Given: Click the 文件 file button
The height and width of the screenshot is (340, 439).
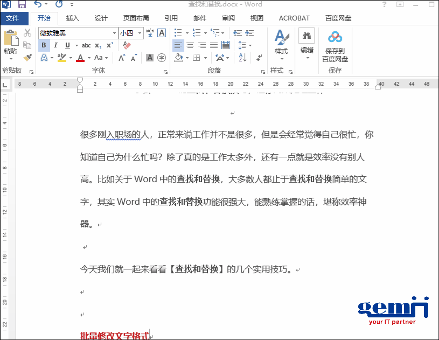Looking at the screenshot, I should point(12,18).
